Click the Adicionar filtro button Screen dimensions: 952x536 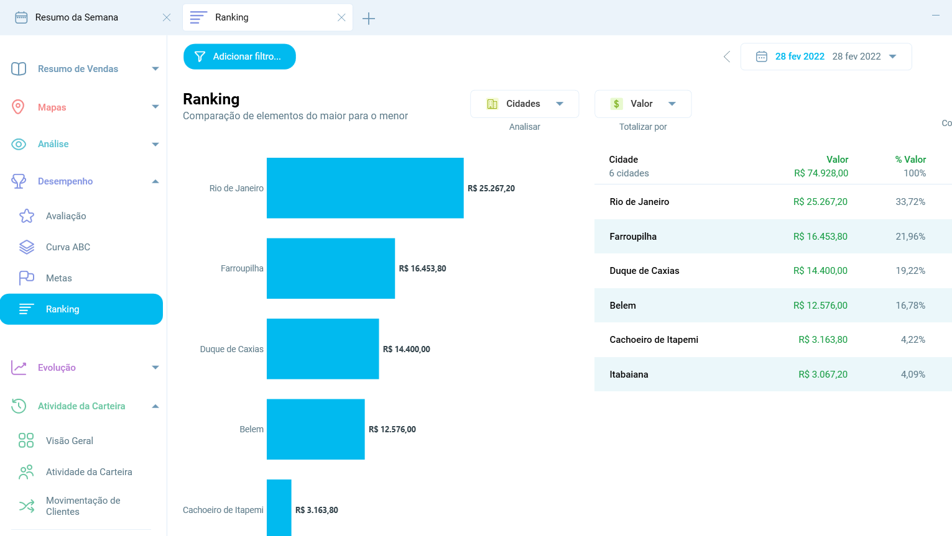click(239, 57)
